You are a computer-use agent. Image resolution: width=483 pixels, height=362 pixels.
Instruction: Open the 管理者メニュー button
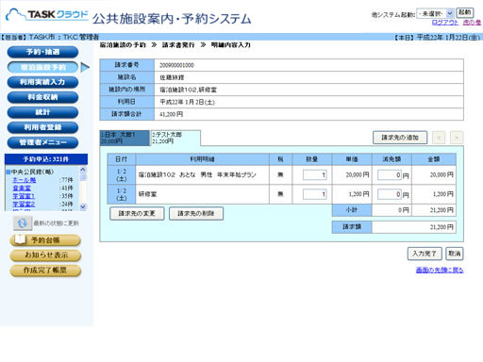point(42,142)
